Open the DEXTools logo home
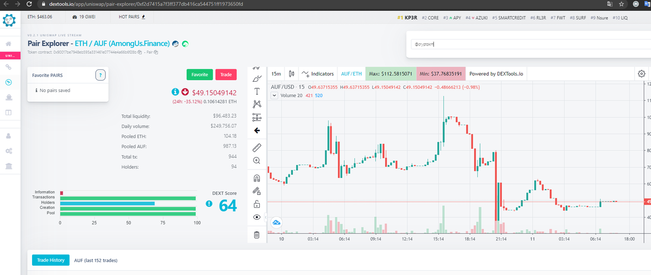651x275 pixels. (9, 21)
